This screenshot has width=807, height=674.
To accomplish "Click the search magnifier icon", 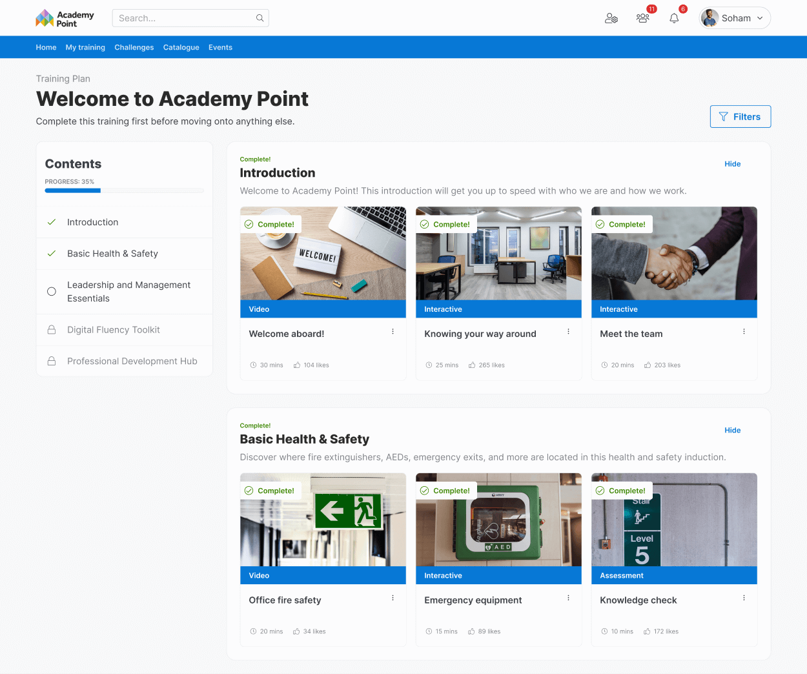I will tap(260, 18).
